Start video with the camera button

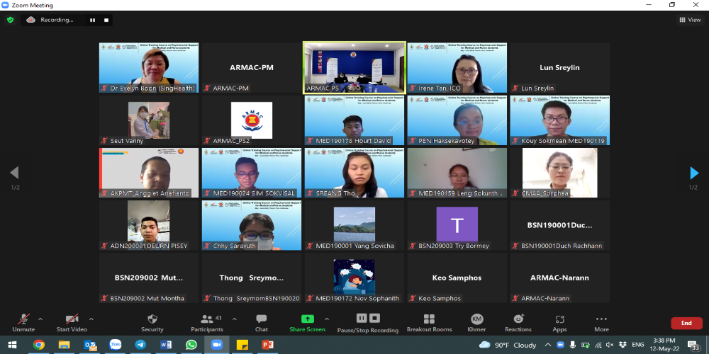(72, 320)
